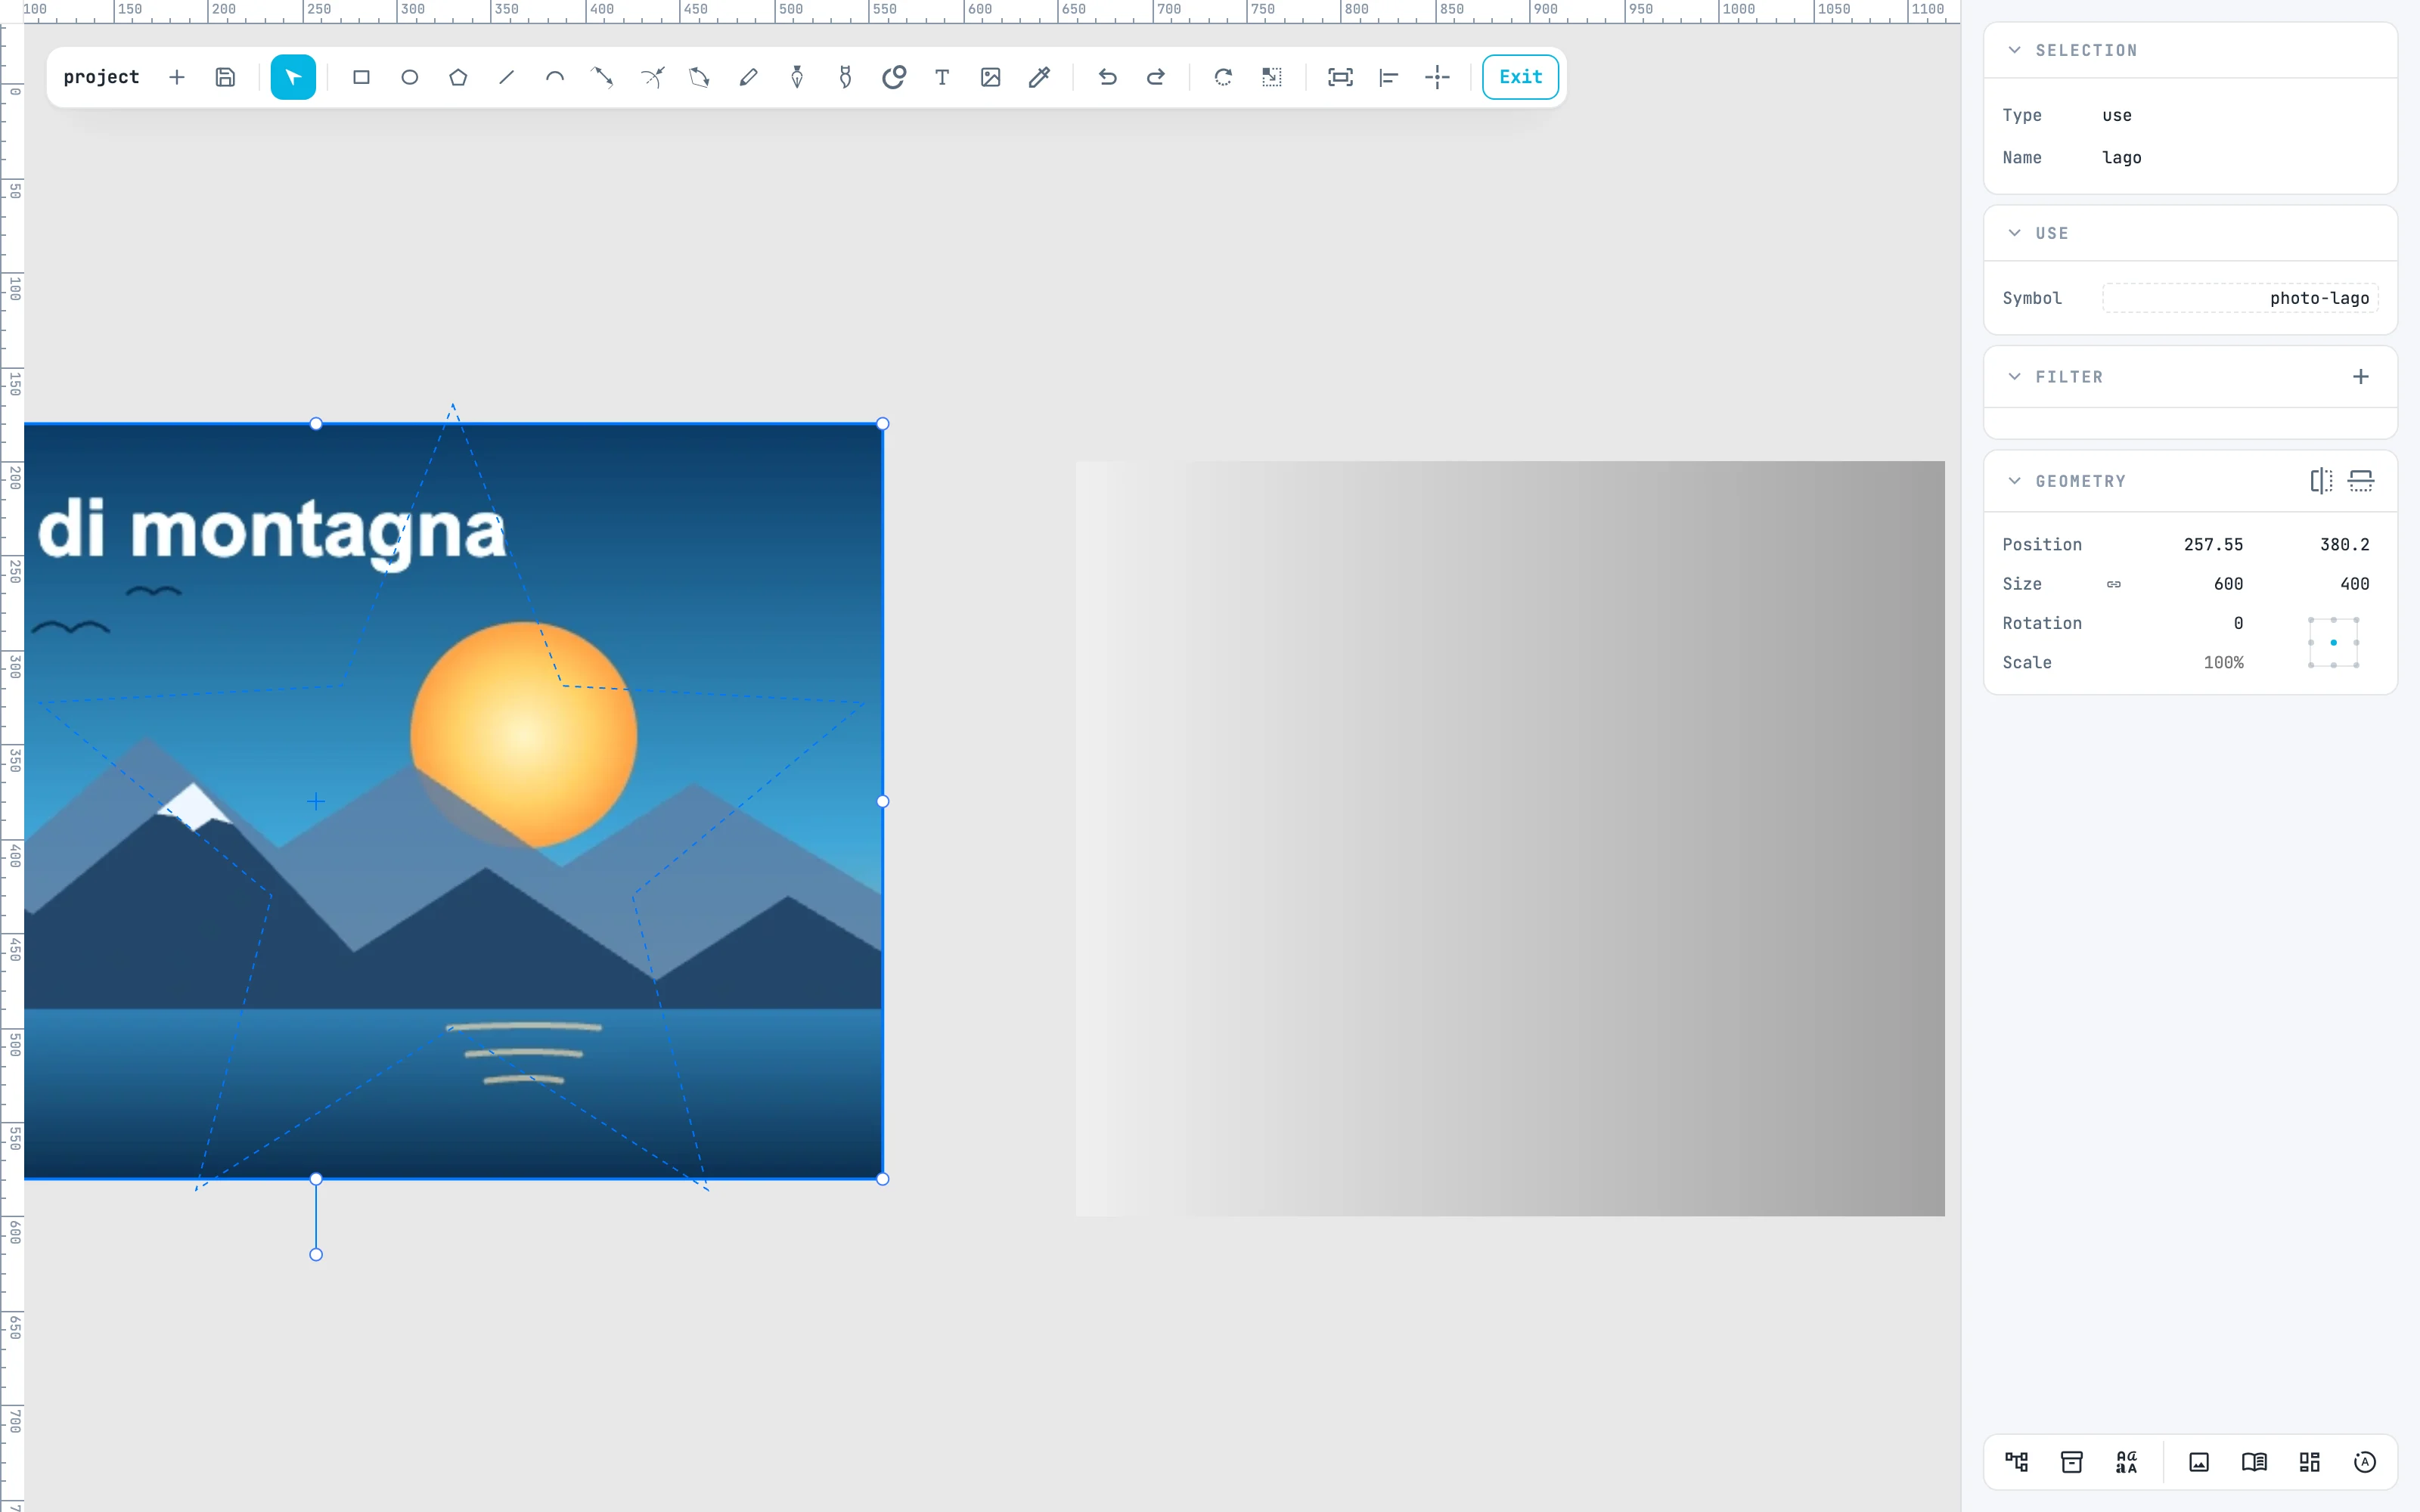Toggle the size aspect-ratio link
The image size is (2420, 1512).
tap(2114, 584)
